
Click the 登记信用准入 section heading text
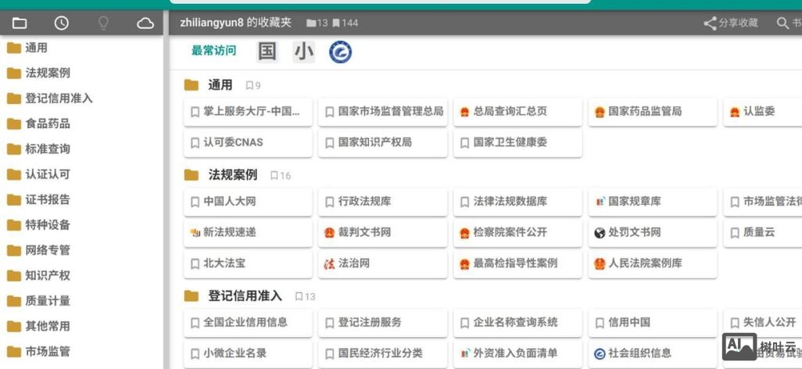245,296
